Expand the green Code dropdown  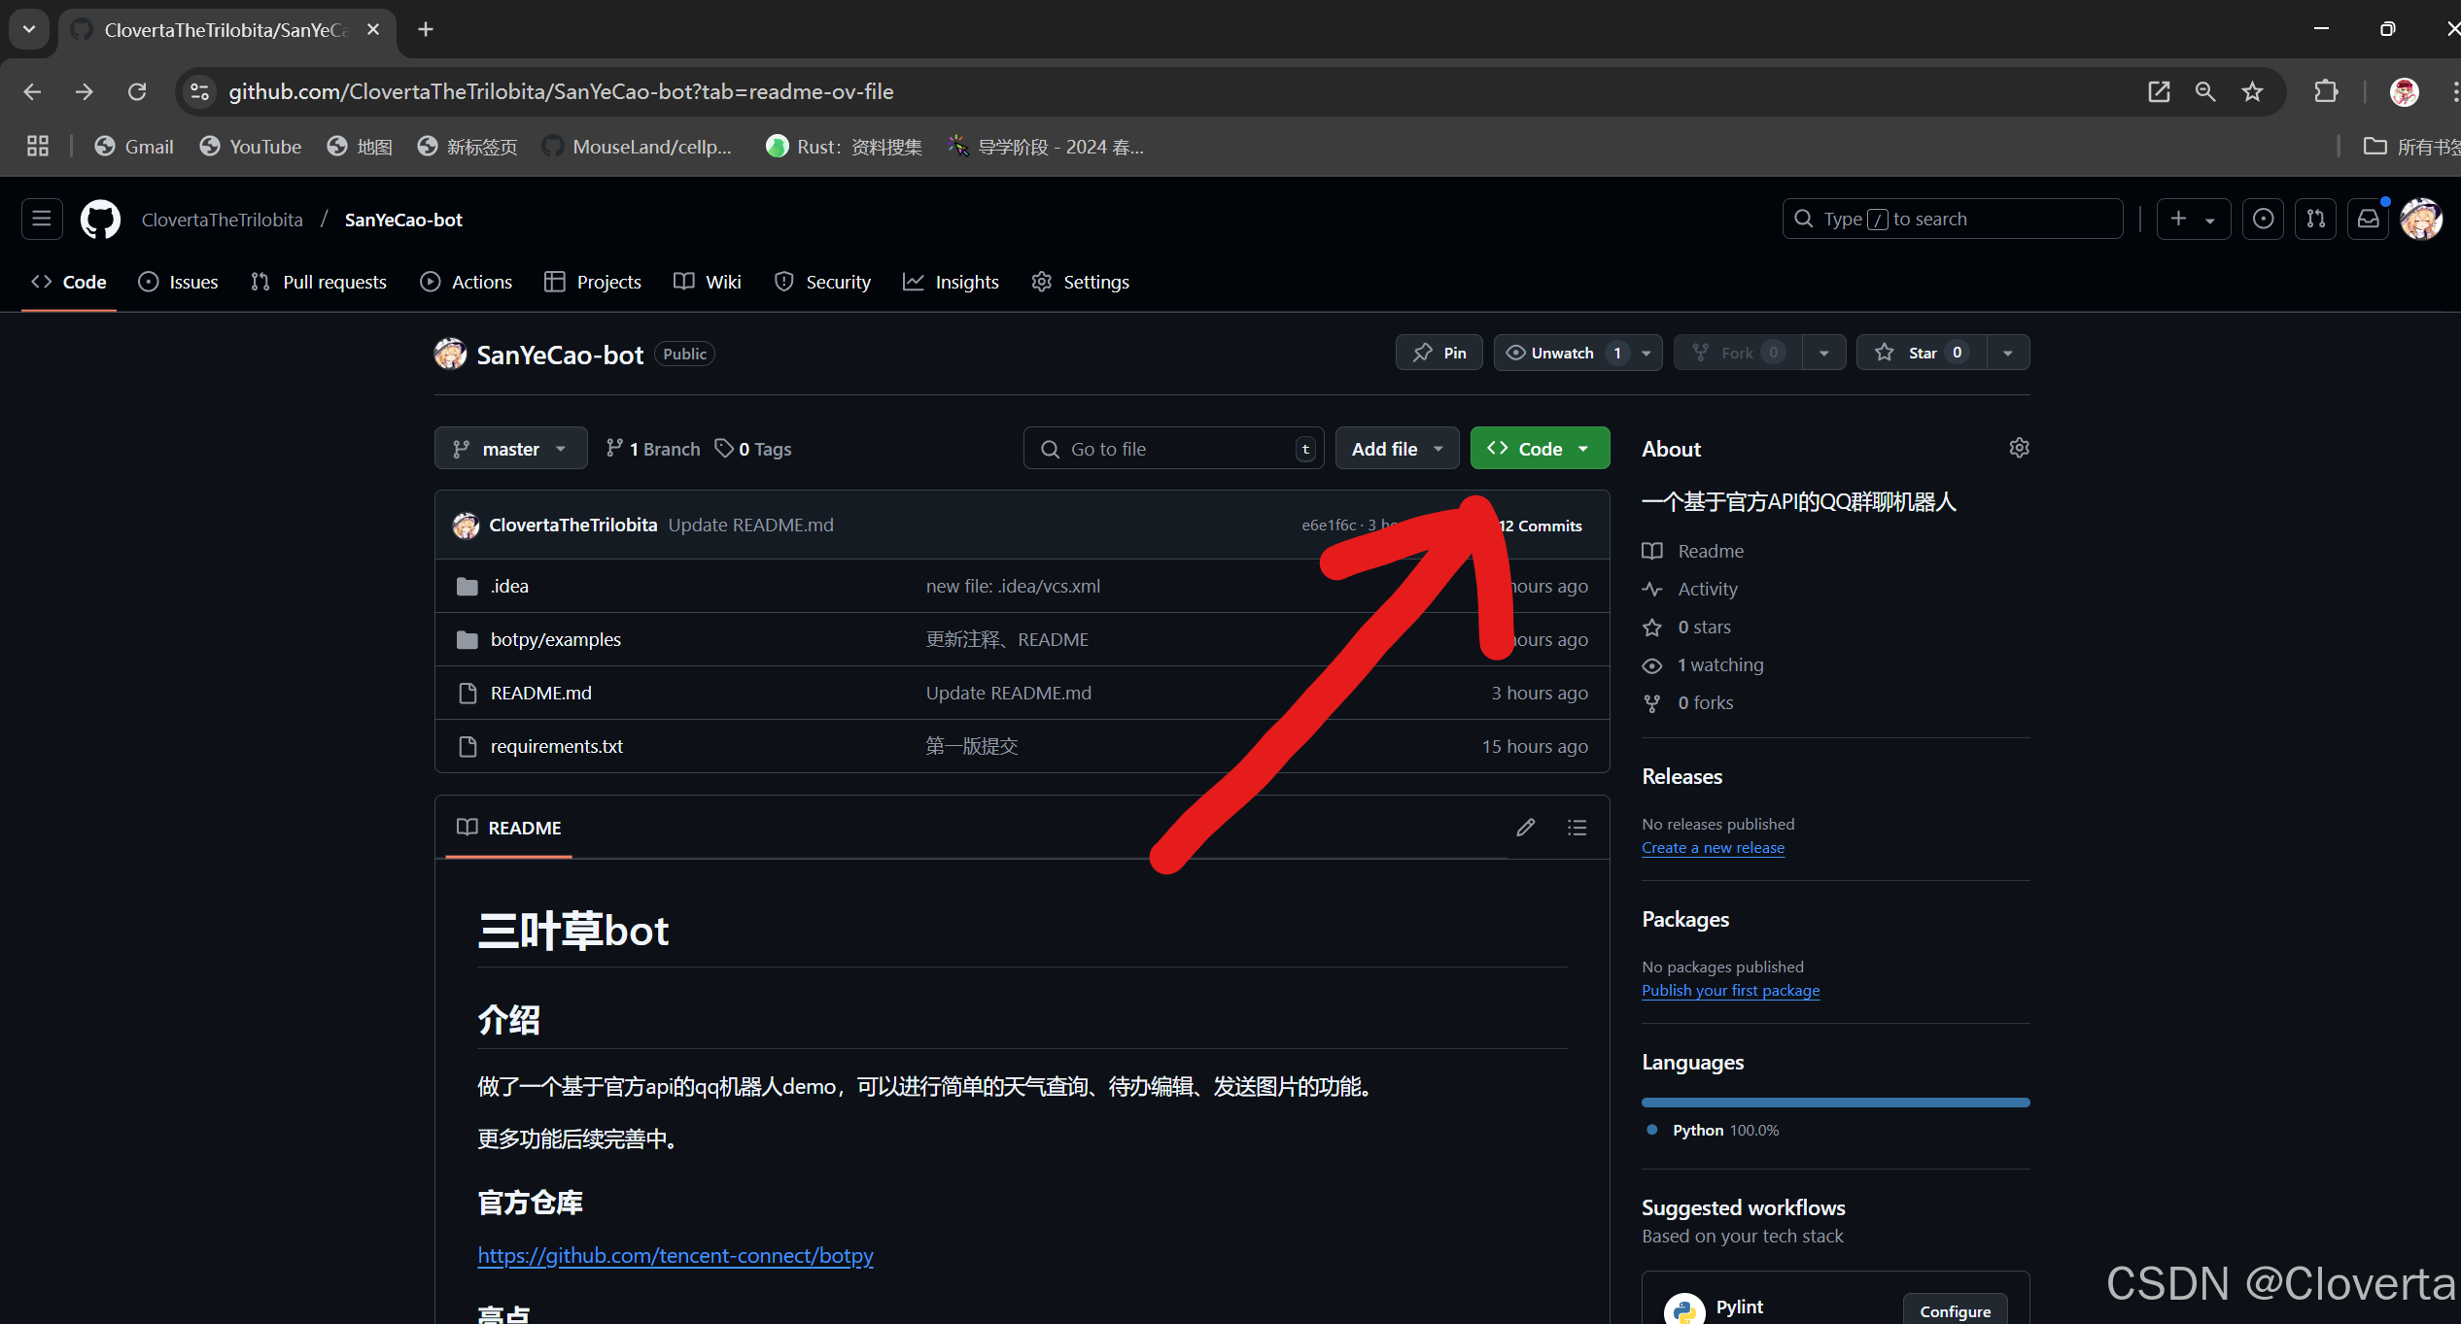pyautogui.click(x=1540, y=449)
